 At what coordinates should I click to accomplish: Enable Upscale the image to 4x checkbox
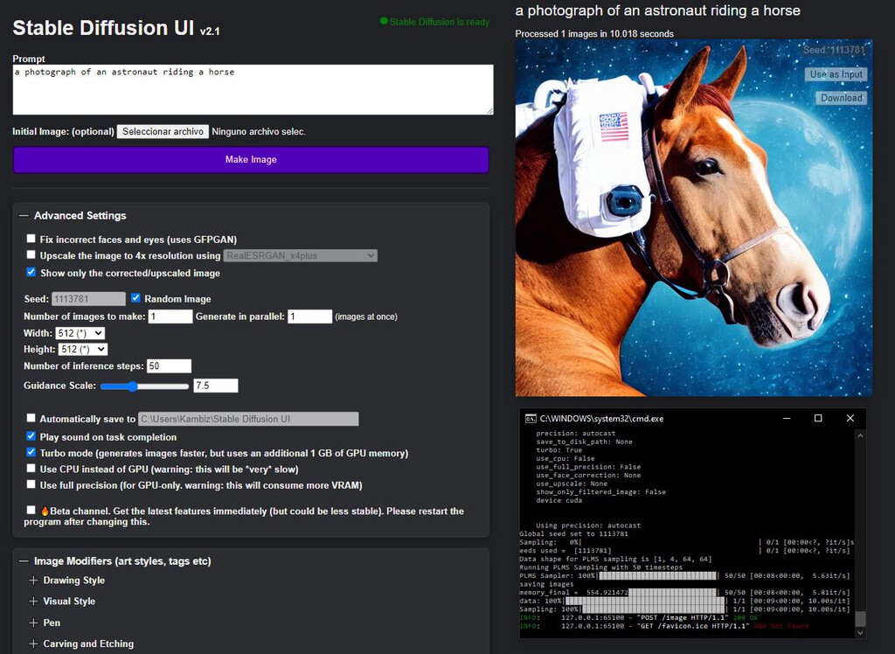(x=31, y=255)
